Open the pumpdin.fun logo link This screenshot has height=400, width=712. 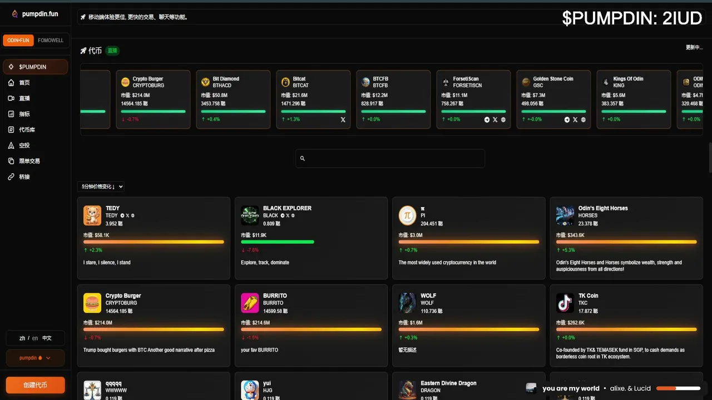(x=35, y=14)
